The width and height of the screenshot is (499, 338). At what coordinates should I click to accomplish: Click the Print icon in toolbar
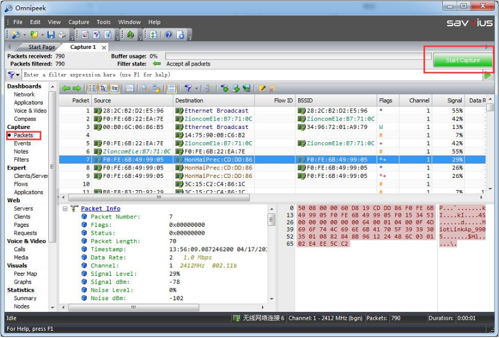62,34
